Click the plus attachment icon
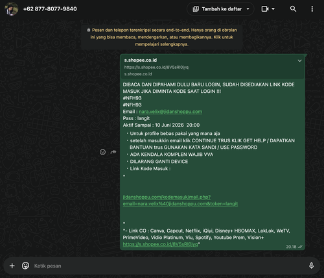324x278 pixels. (12, 266)
